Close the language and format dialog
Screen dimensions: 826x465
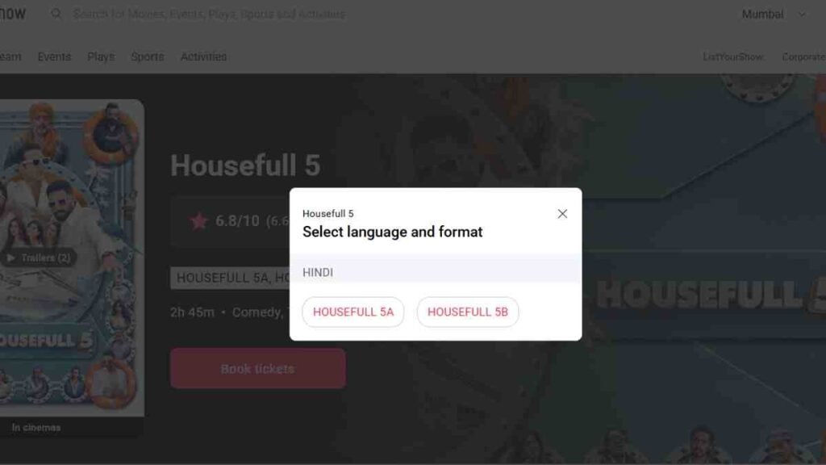[x=562, y=213]
